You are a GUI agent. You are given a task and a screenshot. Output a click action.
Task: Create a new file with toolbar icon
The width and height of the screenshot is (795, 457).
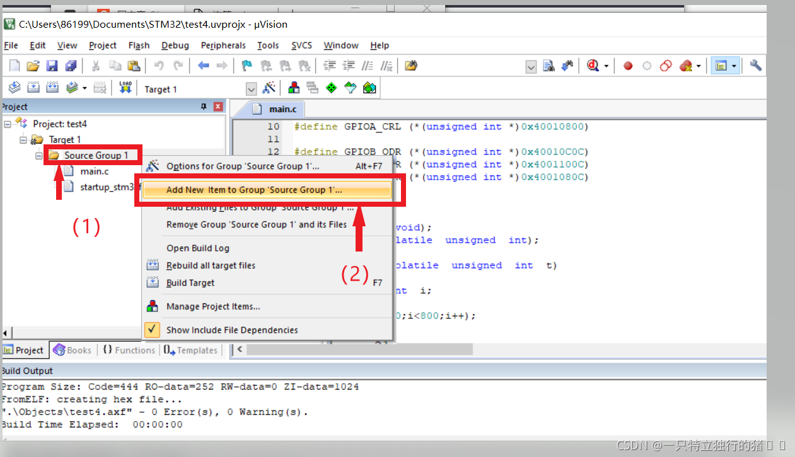point(14,66)
